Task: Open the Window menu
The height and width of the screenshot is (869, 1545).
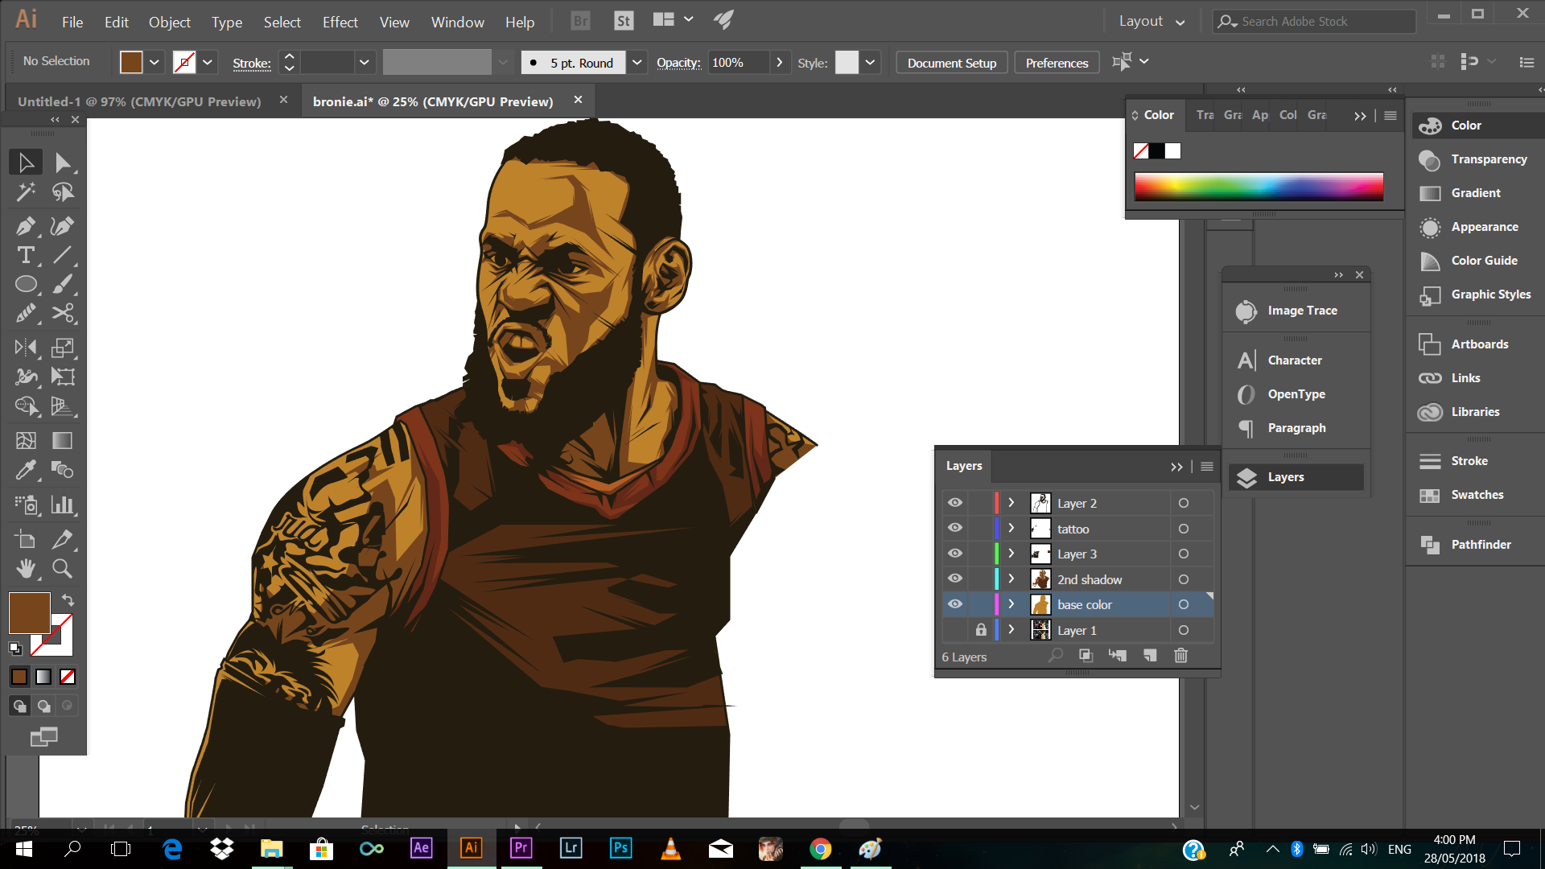Action: click(457, 23)
